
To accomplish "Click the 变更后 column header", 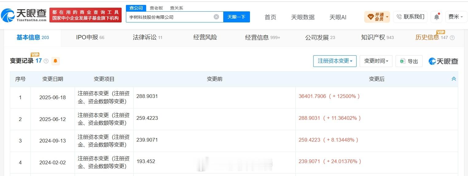I will pos(376,79).
